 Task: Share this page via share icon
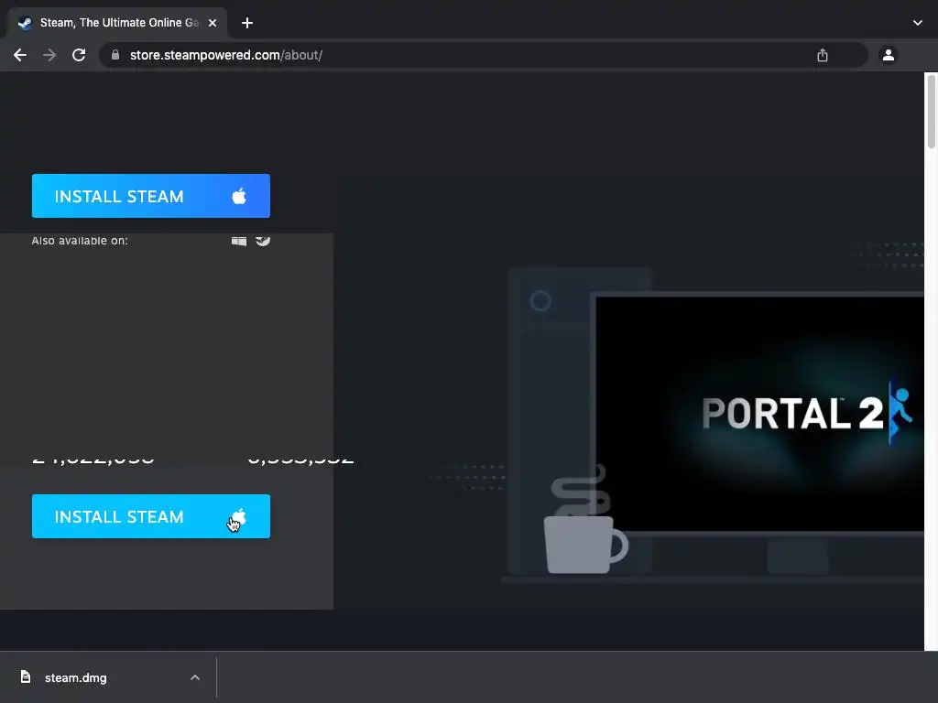(823, 55)
